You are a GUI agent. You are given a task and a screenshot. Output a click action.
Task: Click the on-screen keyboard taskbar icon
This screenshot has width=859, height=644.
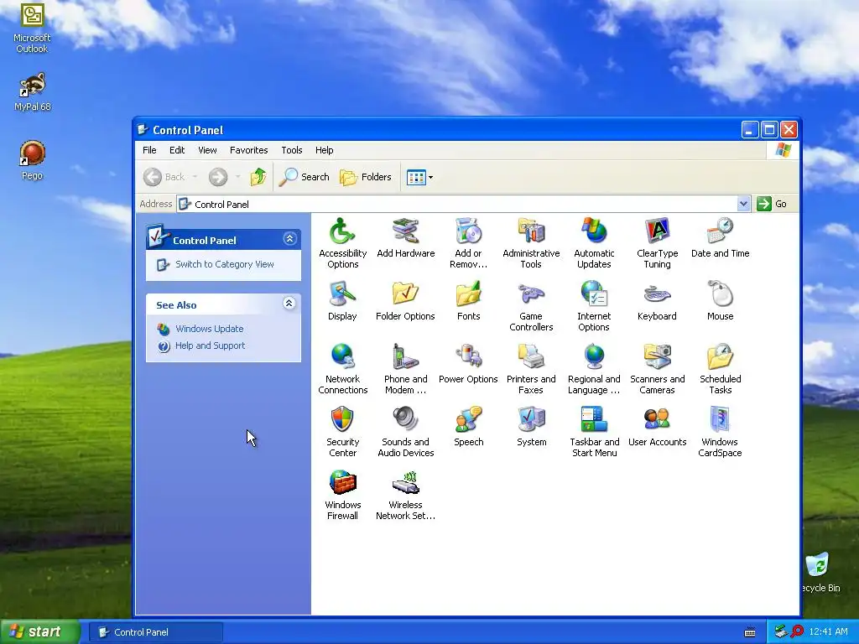(x=750, y=632)
